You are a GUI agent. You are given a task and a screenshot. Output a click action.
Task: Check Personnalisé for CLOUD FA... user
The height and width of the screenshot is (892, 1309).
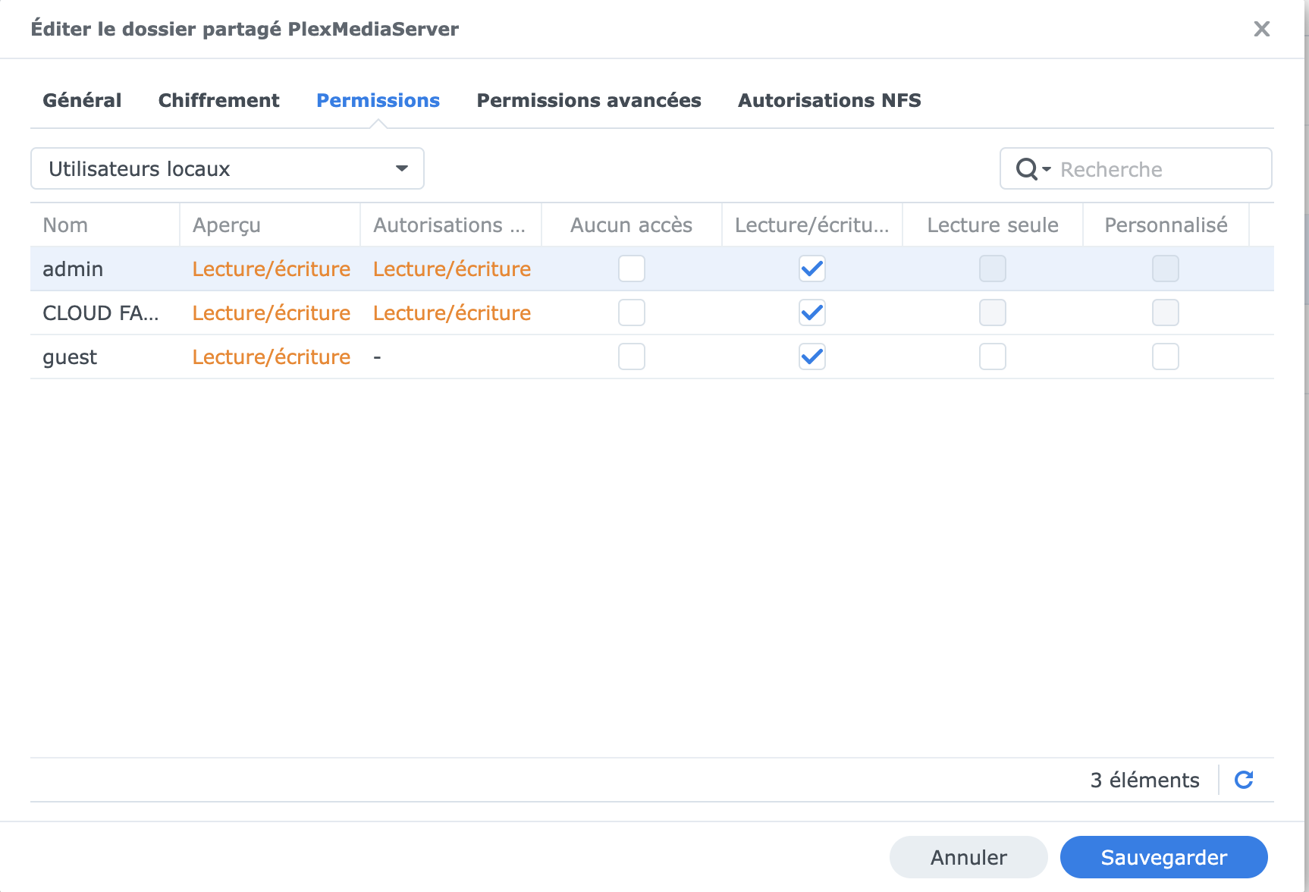tap(1166, 313)
